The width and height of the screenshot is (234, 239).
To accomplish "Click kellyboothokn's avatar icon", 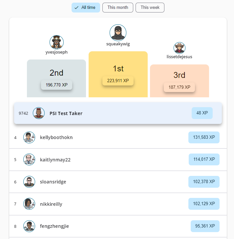I will 29,137.
